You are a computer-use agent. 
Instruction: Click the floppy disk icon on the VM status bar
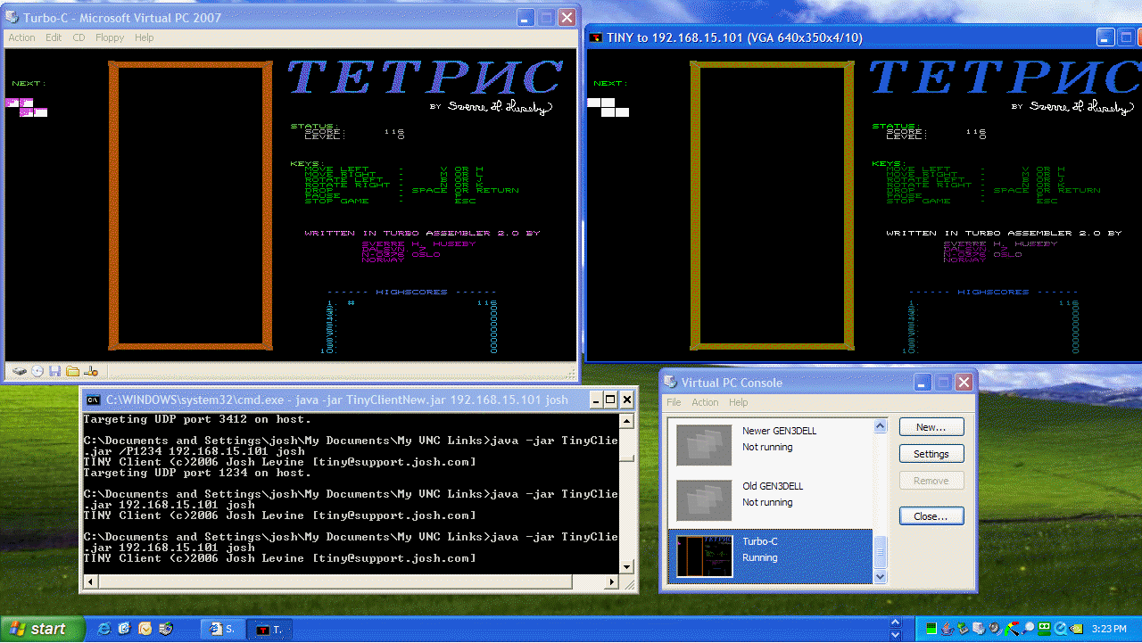click(x=54, y=370)
